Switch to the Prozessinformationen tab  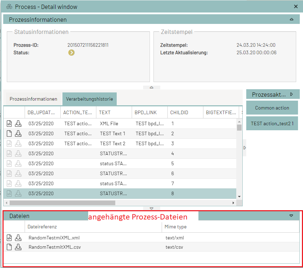[33, 99]
